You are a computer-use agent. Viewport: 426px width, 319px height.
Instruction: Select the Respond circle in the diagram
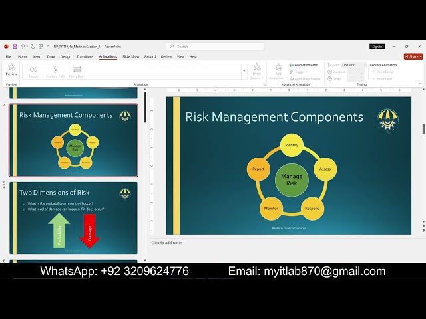pos(312,208)
